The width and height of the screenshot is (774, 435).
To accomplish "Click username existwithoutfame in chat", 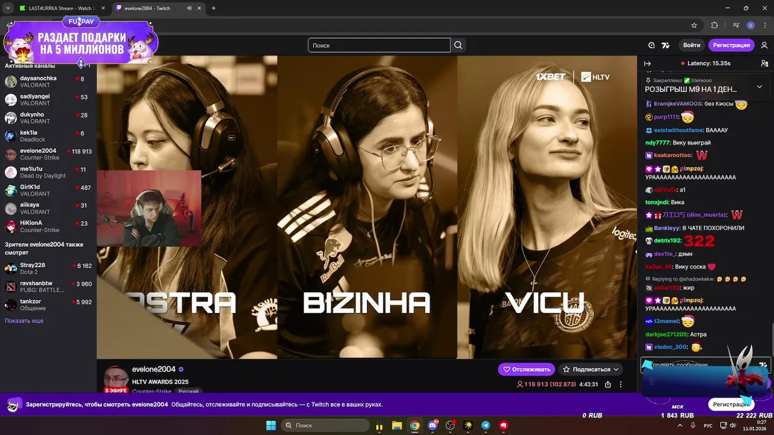I will (x=678, y=130).
